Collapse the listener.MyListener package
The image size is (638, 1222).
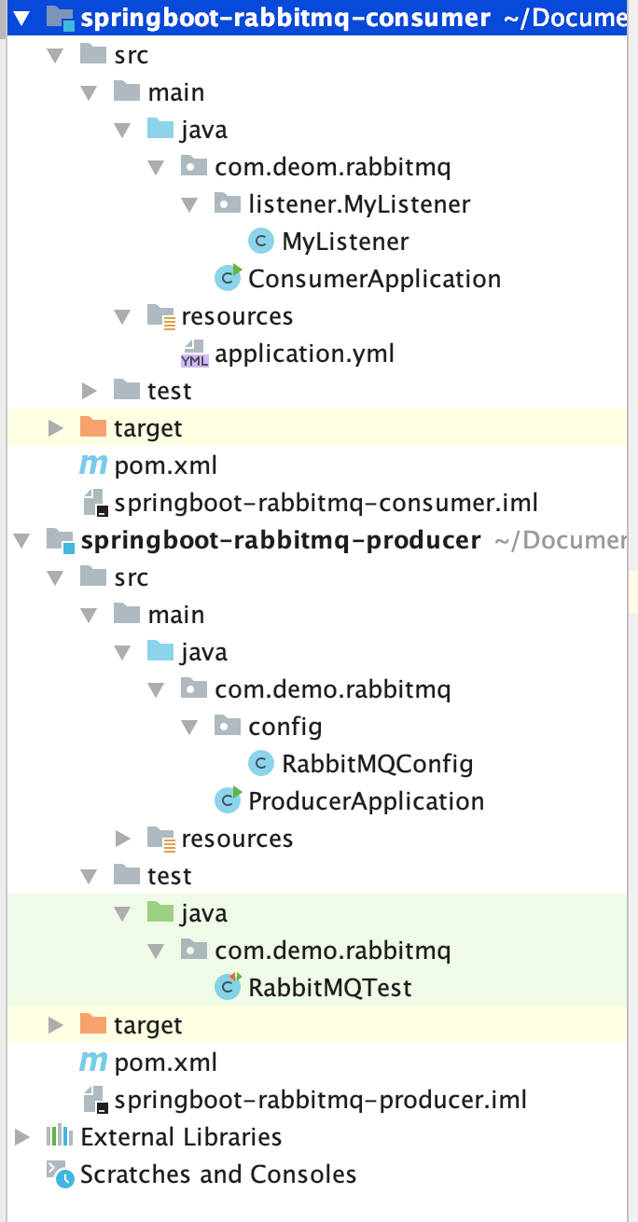click(x=189, y=204)
